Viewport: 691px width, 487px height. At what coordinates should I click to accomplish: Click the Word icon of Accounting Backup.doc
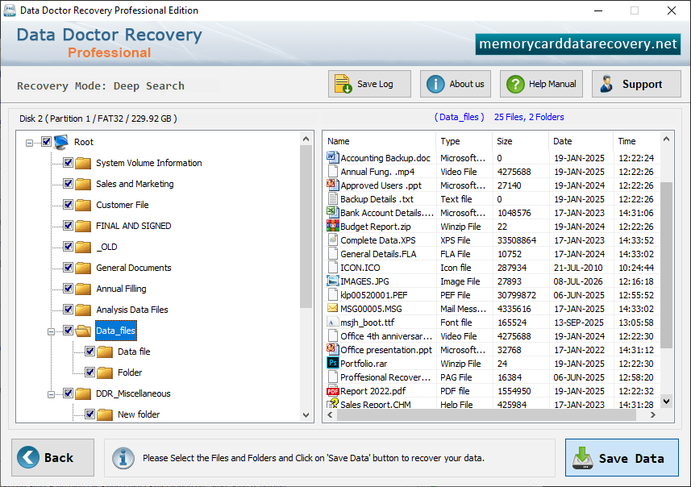pyautogui.click(x=332, y=157)
